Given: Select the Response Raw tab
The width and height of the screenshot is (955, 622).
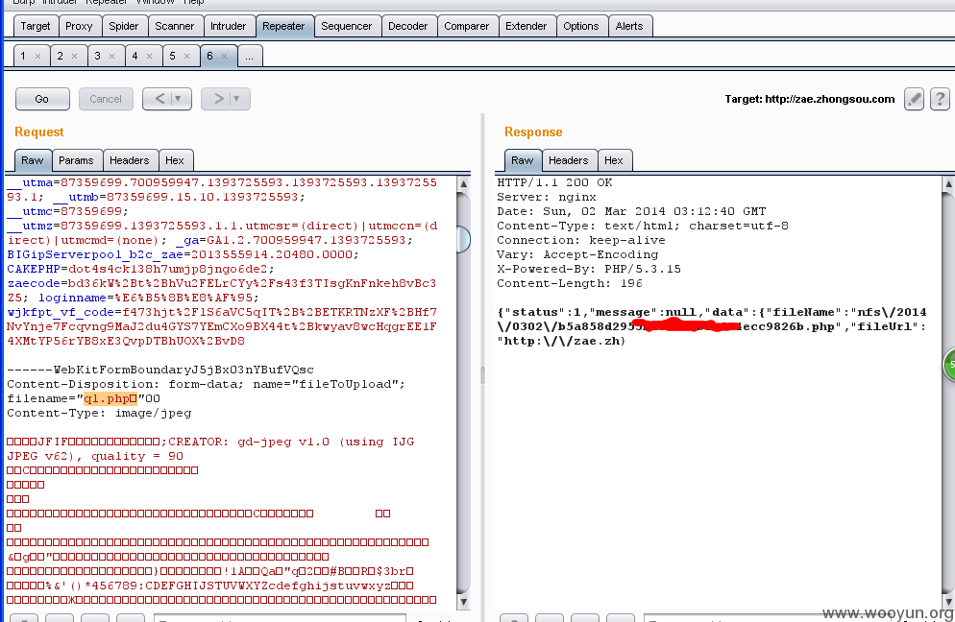Looking at the screenshot, I should click(x=522, y=160).
